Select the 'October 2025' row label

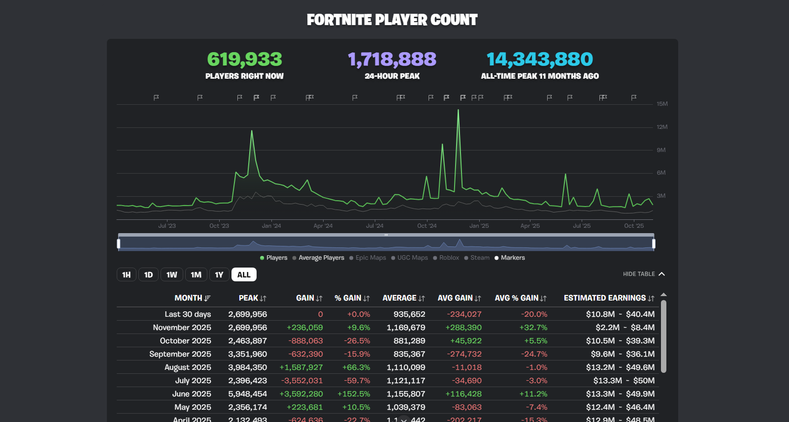pyautogui.click(x=185, y=341)
